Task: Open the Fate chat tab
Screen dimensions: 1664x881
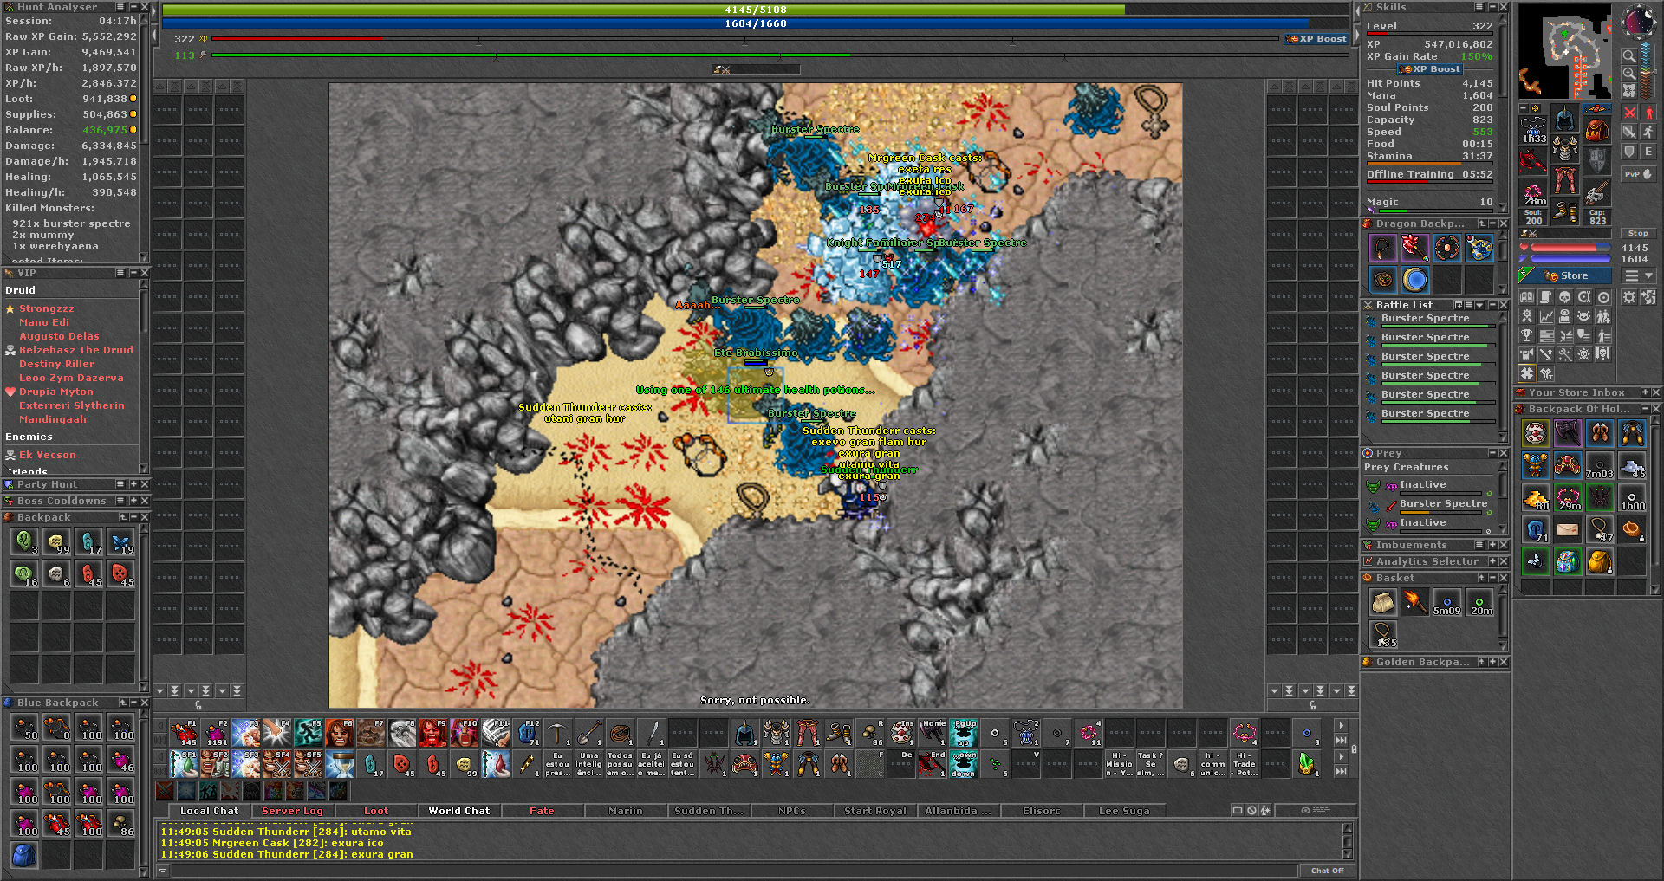Action: pyautogui.click(x=542, y=811)
